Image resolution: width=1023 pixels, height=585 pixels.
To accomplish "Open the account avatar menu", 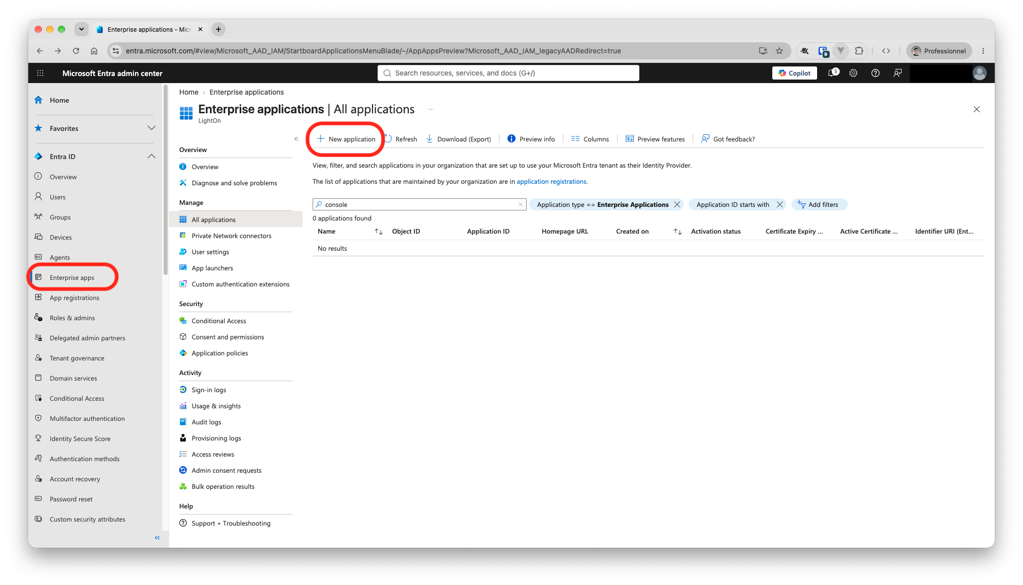I will 979,73.
